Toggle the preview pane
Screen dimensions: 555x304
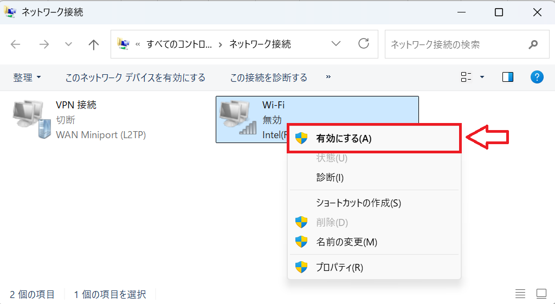(508, 77)
